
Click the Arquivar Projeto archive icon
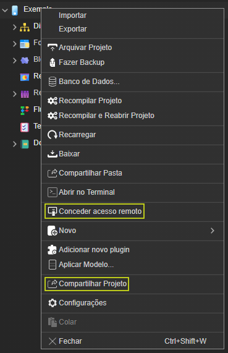53,48
